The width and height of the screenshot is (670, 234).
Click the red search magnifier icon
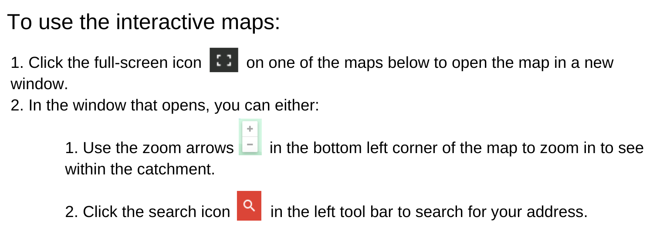249,206
